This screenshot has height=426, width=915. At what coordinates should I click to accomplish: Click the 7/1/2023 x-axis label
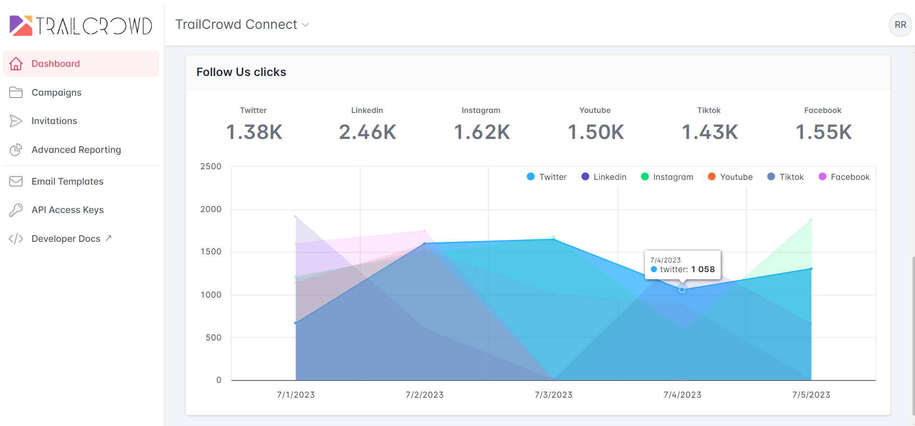tap(296, 395)
